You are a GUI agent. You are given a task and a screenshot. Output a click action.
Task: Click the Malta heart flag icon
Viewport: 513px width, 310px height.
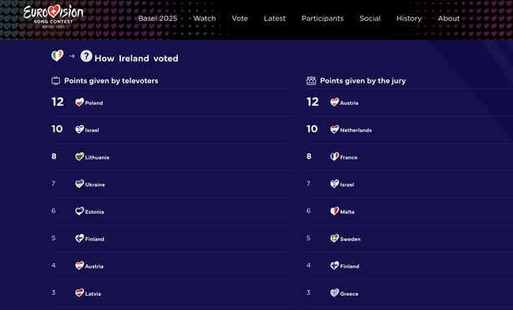(x=334, y=211)
